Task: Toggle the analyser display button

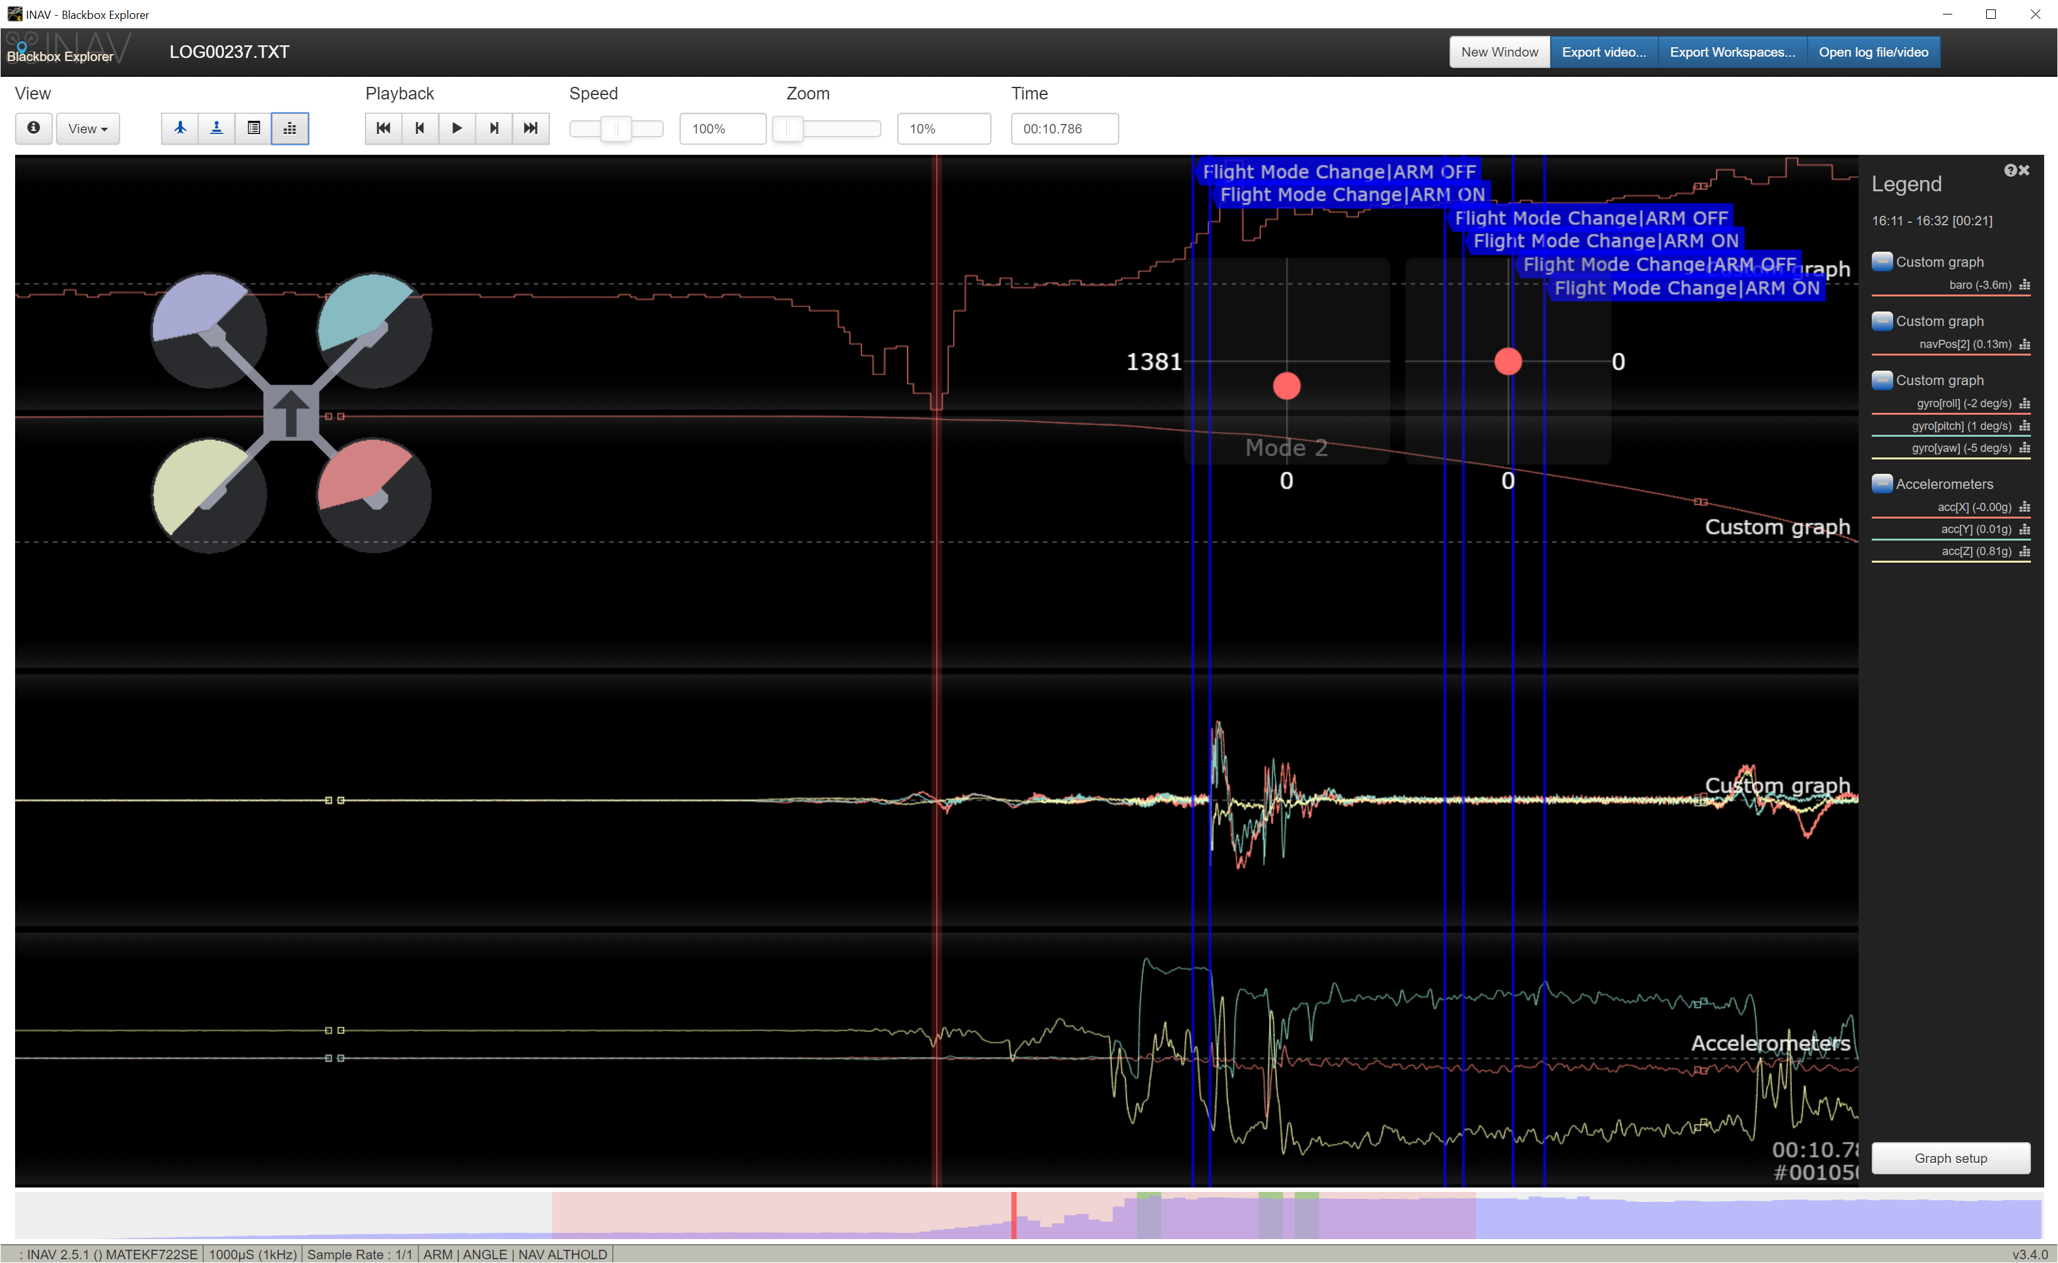Action: [x=290, y=128]
